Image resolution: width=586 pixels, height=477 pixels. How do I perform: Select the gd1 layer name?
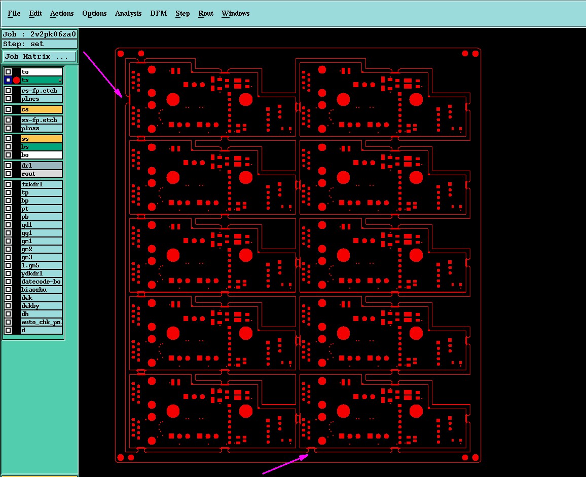click(x=41, y=225)
